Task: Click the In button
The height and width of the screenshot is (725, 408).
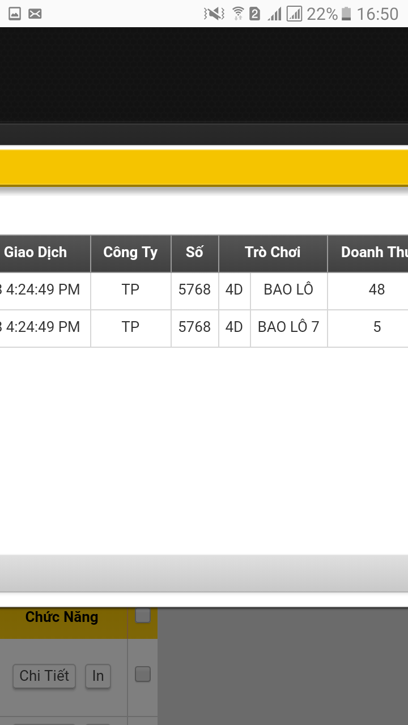Action: tap(98, 676)
